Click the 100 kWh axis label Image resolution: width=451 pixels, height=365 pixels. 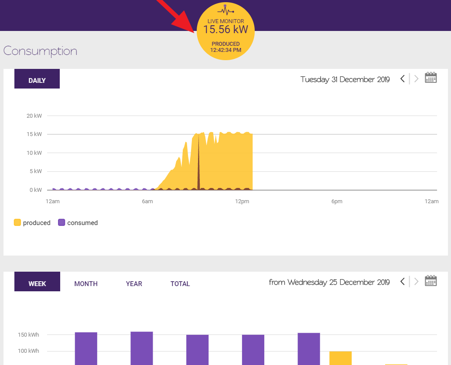[28, 351]
